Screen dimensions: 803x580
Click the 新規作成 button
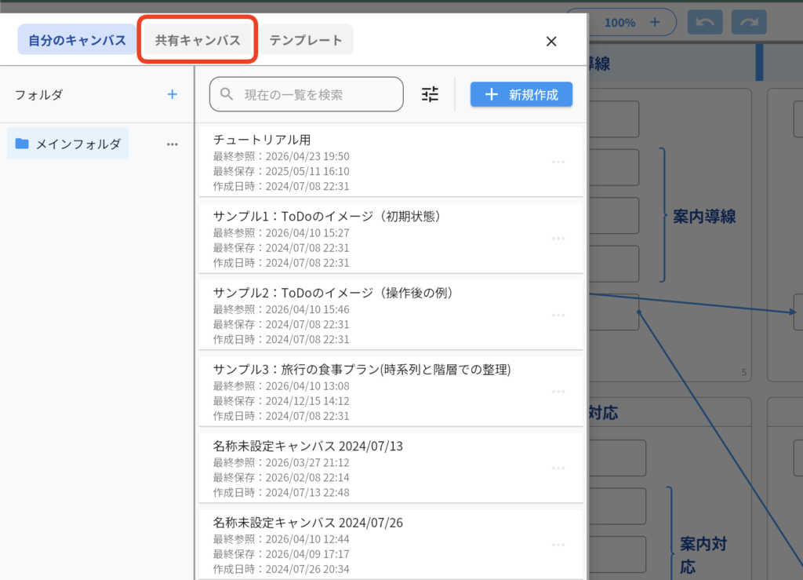521,94
